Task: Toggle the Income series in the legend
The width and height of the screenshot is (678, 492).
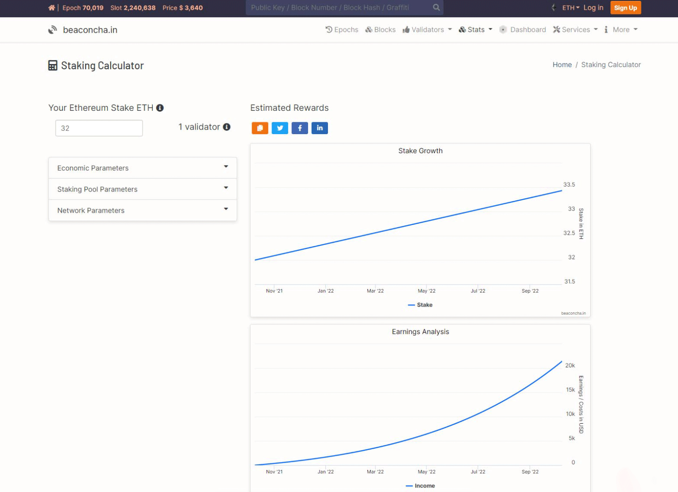Action: pos(420,486)
